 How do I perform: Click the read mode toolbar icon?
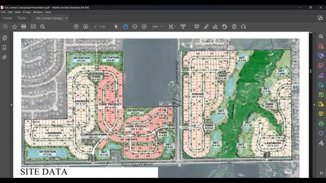point(183,26)
